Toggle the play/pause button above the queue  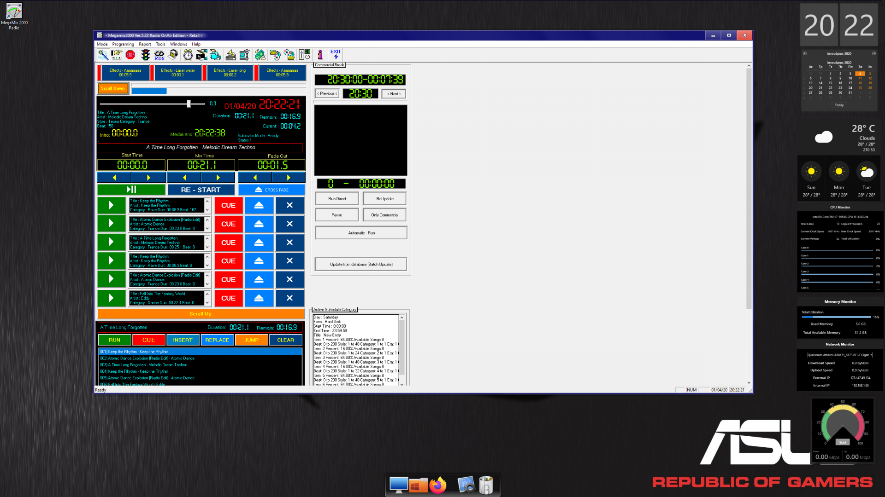tap(131, 189)
